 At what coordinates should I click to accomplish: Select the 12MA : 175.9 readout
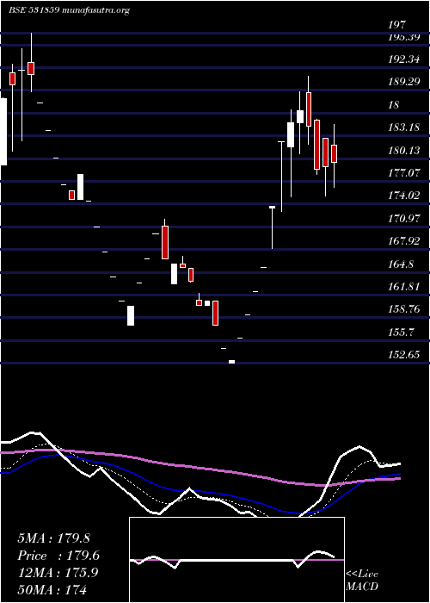pyautogui.click(x=58, y=573)
